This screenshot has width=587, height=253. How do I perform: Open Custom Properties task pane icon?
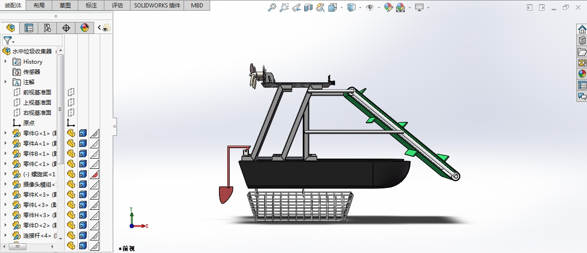coord(582,85)
